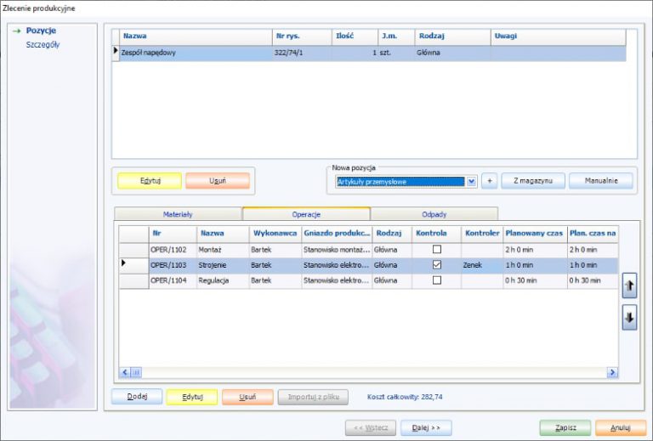Click the Zapisz button
Viewport: 653px width, 441px height.
(x=565, y=427)
